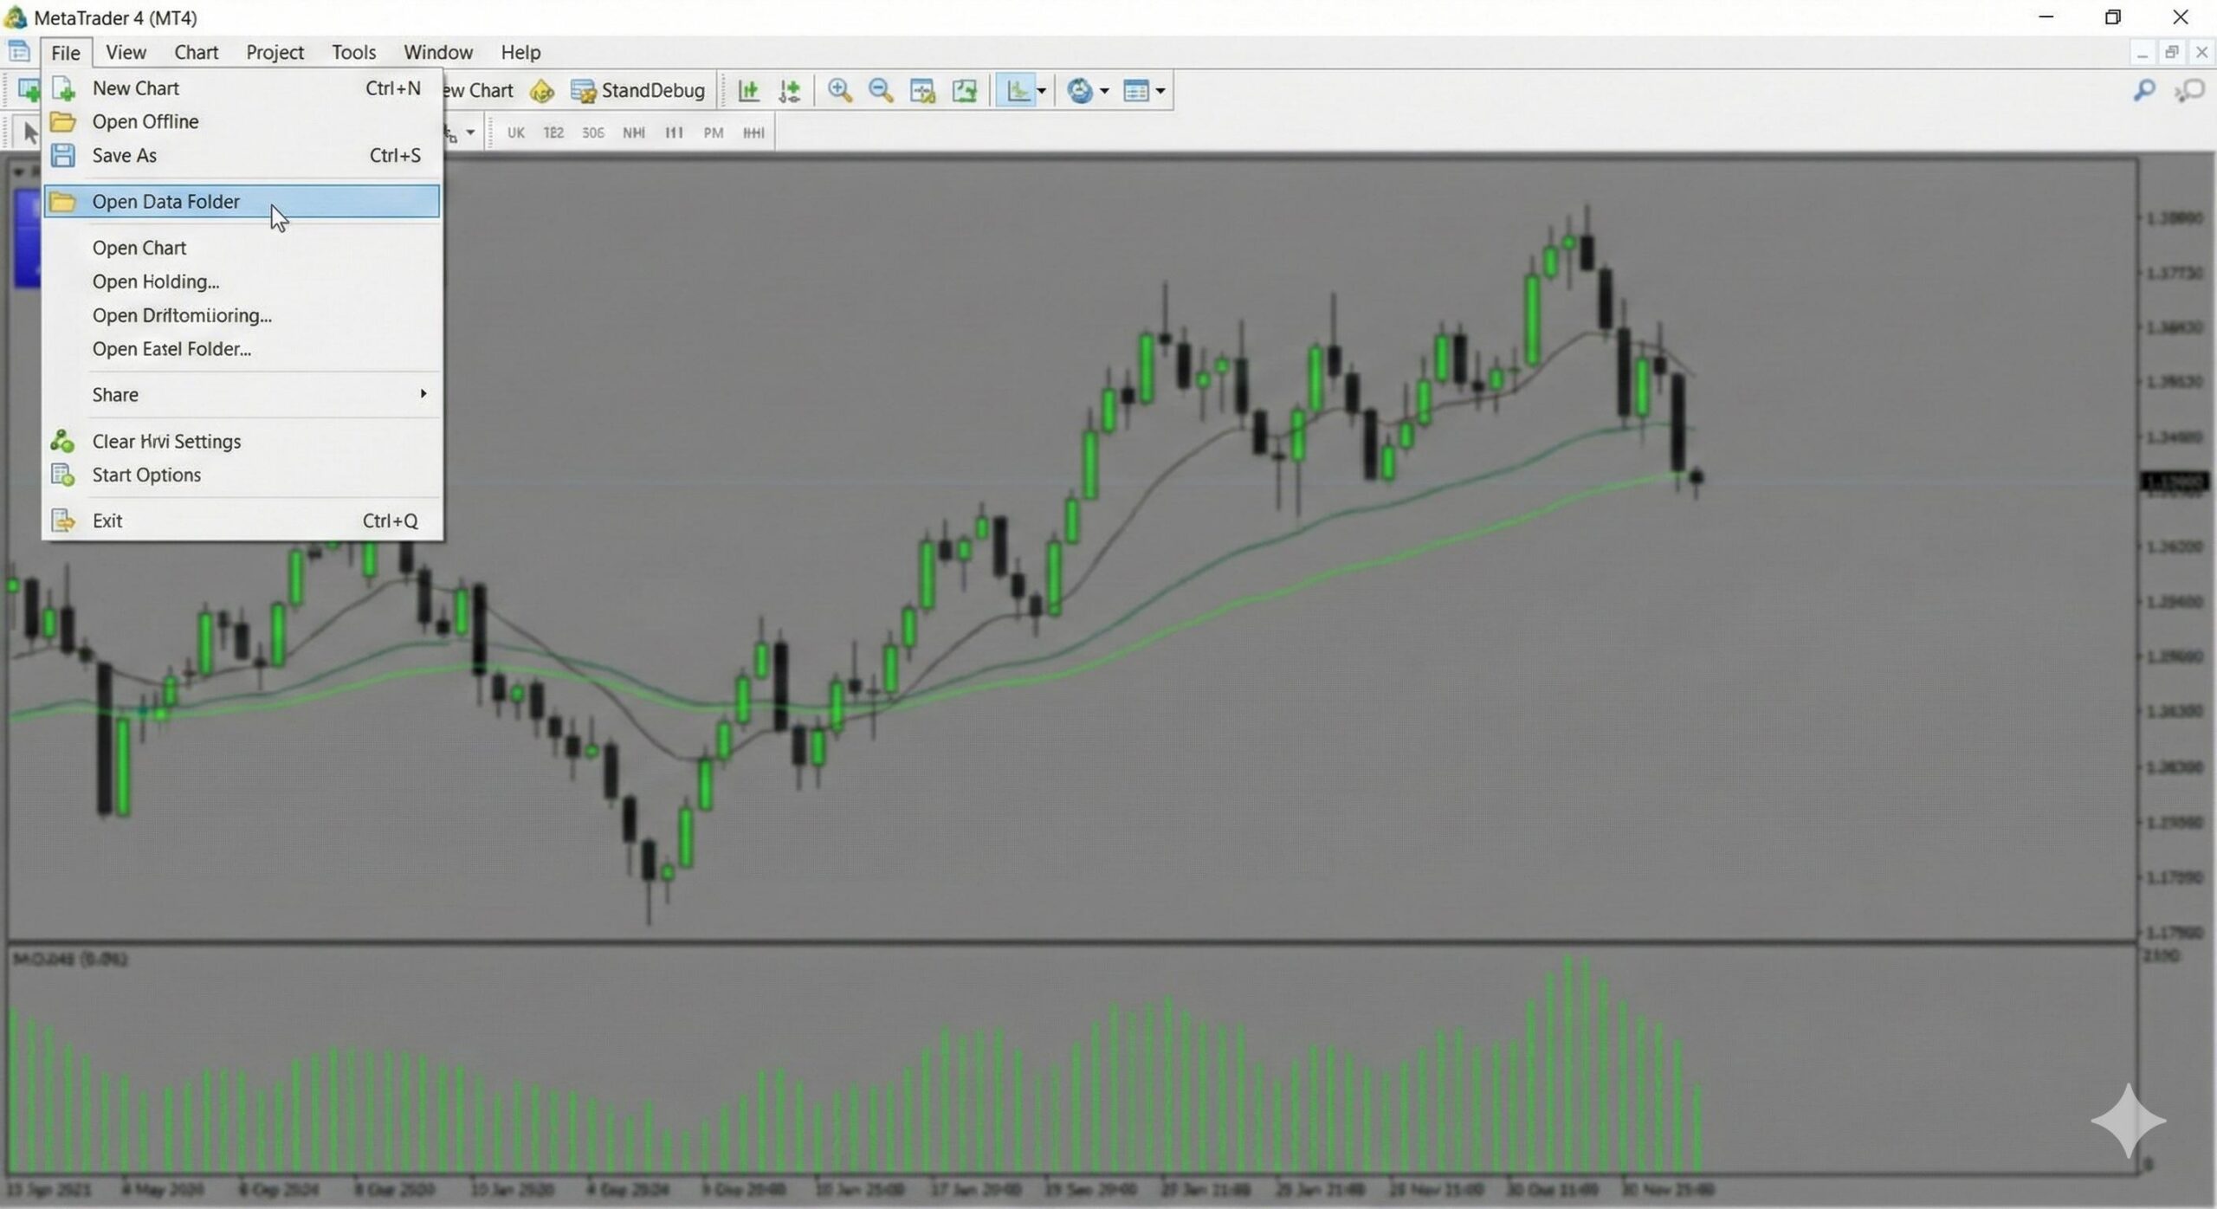
Task: Switch chart timeframe to PM
Action: point(713,132)
